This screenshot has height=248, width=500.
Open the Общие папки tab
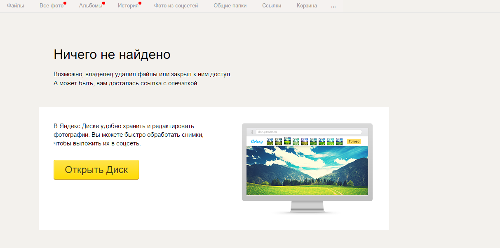[x=230, y=6]
